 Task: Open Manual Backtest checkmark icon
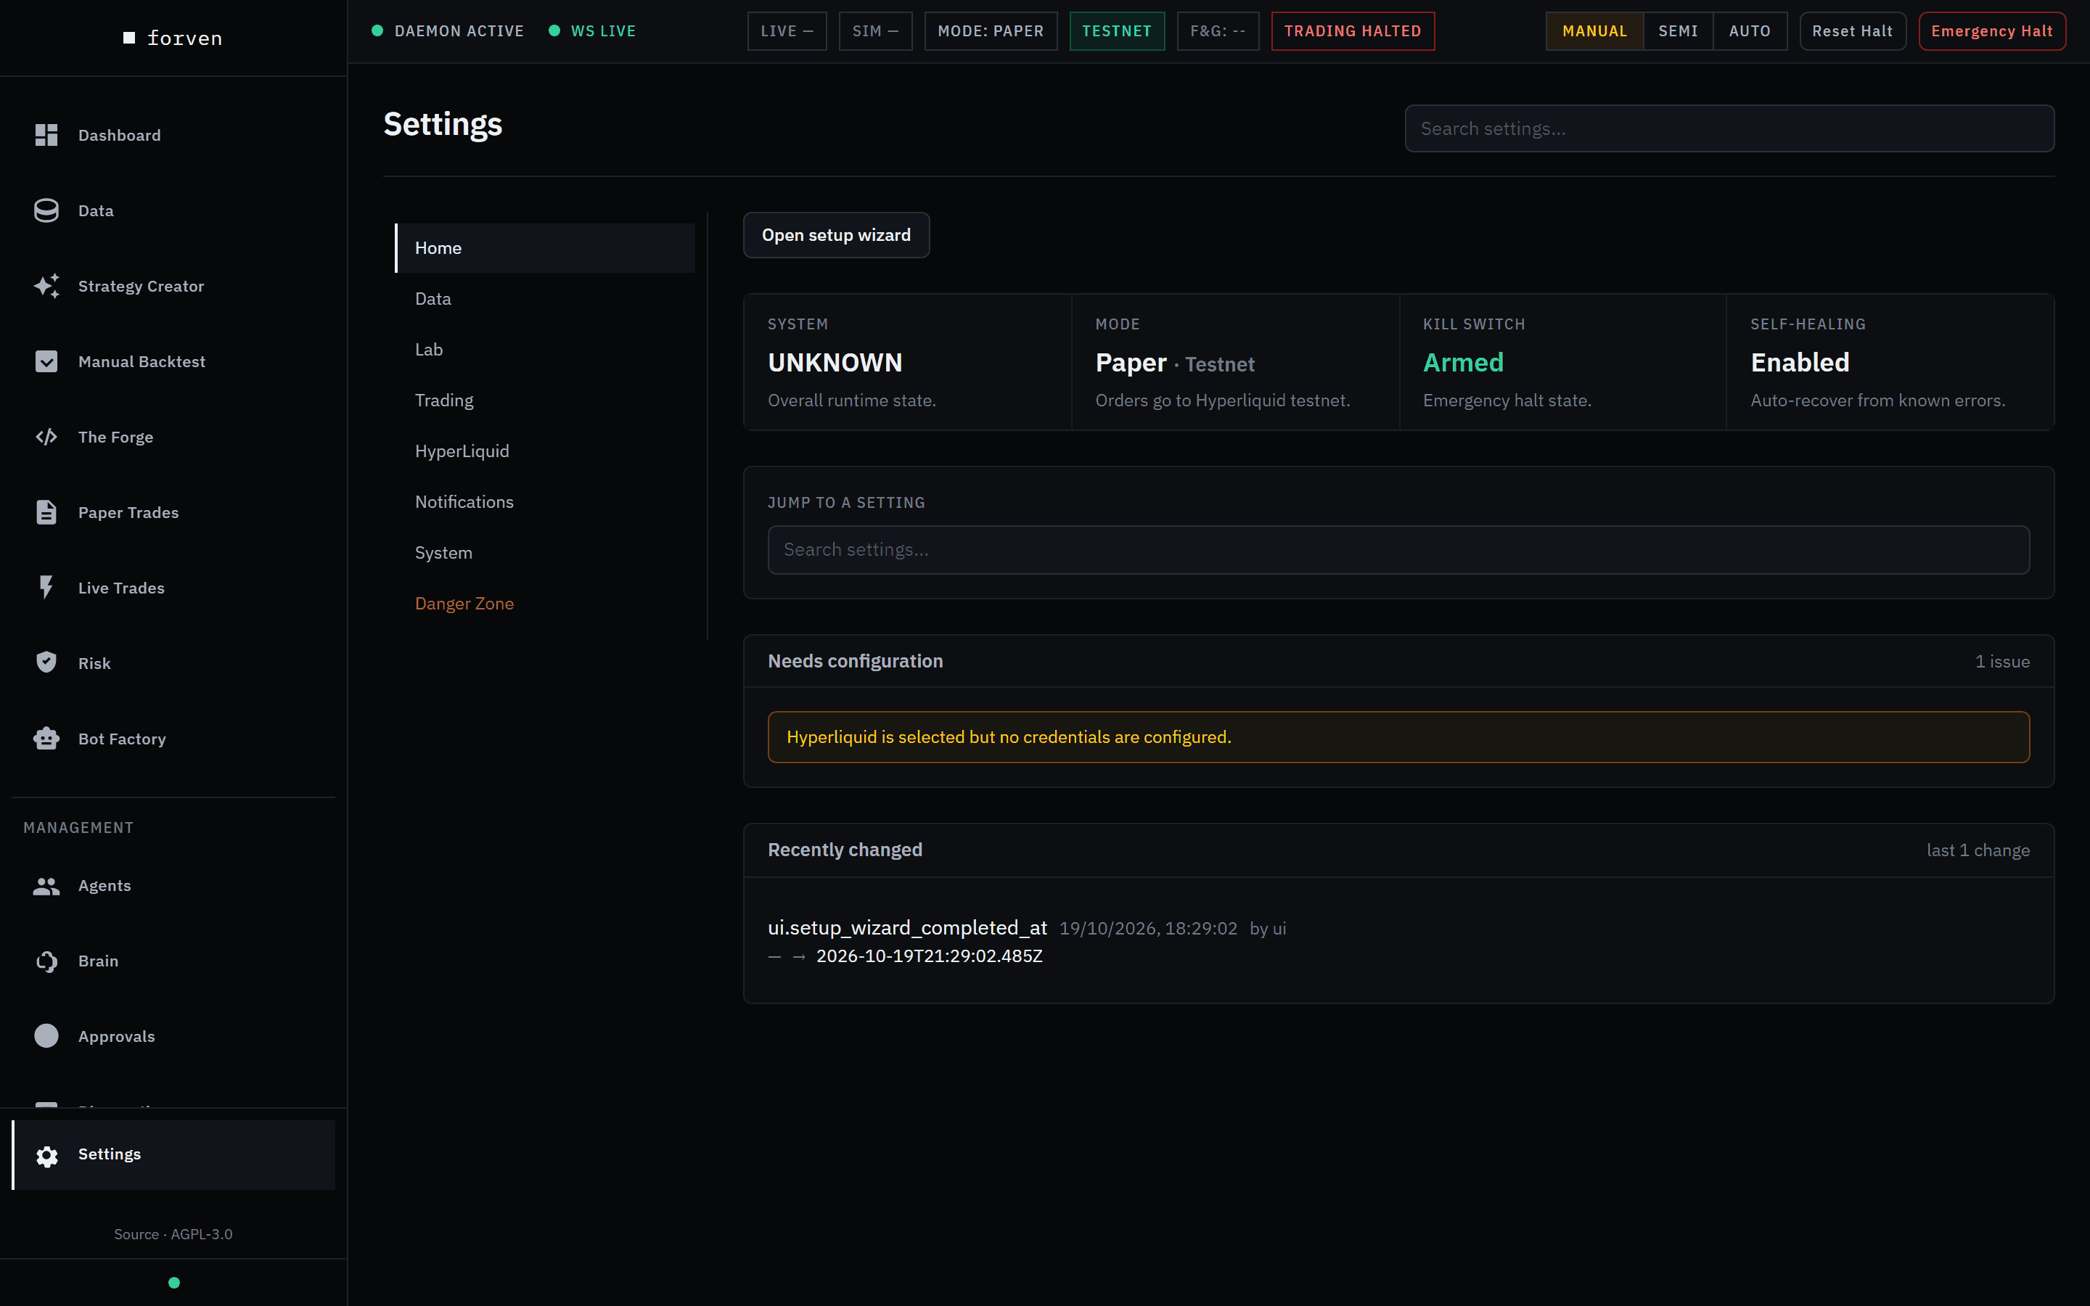tap(46, 361)
